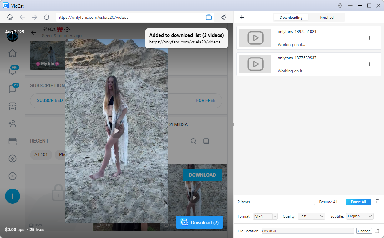The height and width of the screenshot is (238, 384).
Task: Click the 0:10 video thumbnail
Action: click(x=126, y=226)
